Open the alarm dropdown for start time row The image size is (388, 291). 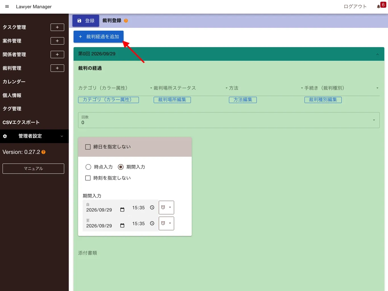(166, 208)
